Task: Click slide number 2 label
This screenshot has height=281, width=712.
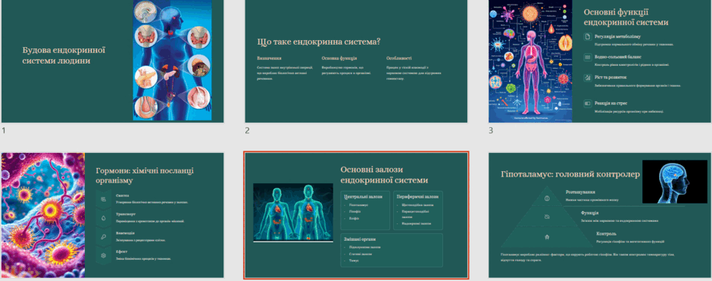Action: click(248, 131)
